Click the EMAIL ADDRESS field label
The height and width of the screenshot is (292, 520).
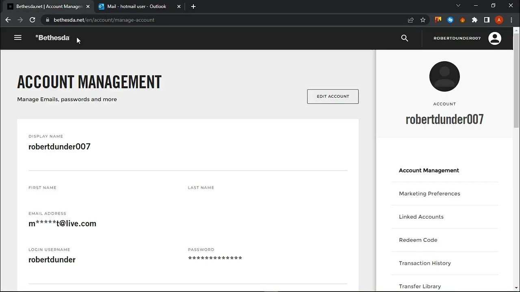click(47, 214)
